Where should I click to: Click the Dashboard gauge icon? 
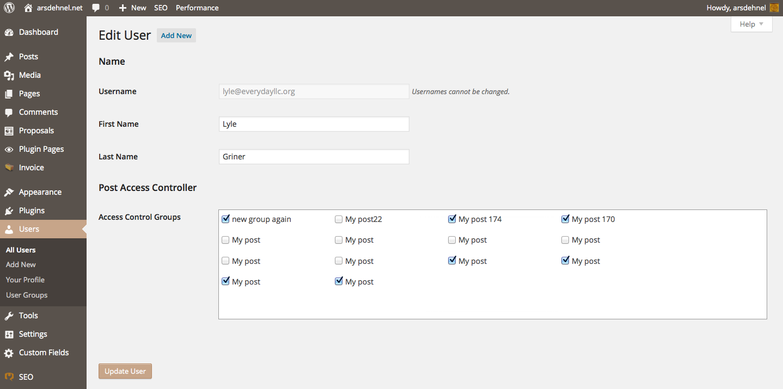(9, 33)
